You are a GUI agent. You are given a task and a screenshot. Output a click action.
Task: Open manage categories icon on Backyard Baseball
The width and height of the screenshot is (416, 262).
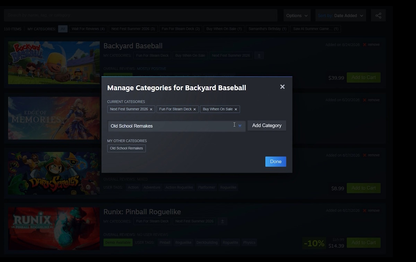point(259,55)
